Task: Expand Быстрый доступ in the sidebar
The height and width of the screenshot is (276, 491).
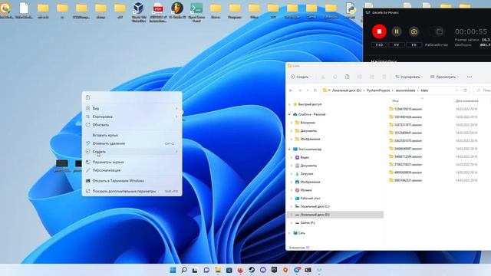Action: click(289, 104)
